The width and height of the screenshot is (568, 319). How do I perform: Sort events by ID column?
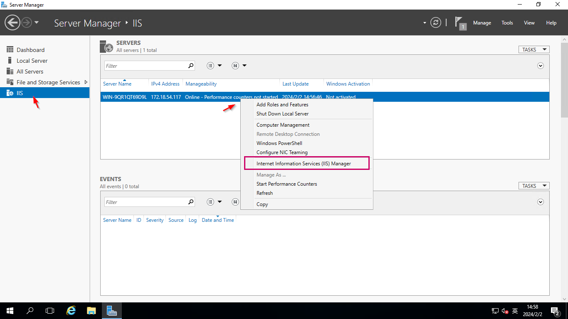[x=139, y=220]
